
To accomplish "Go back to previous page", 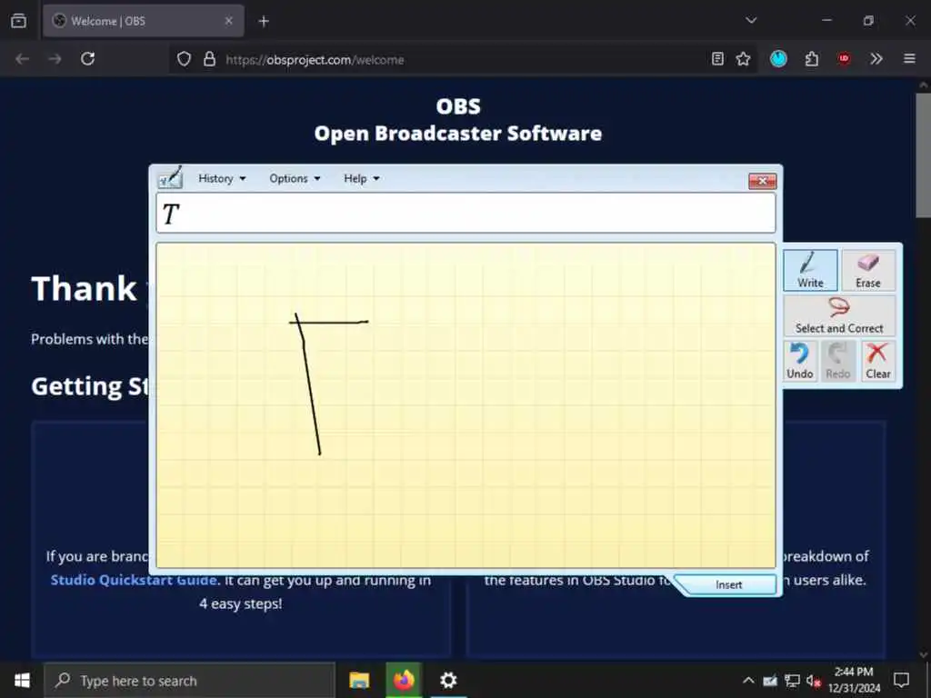I will tap(23, 59).
